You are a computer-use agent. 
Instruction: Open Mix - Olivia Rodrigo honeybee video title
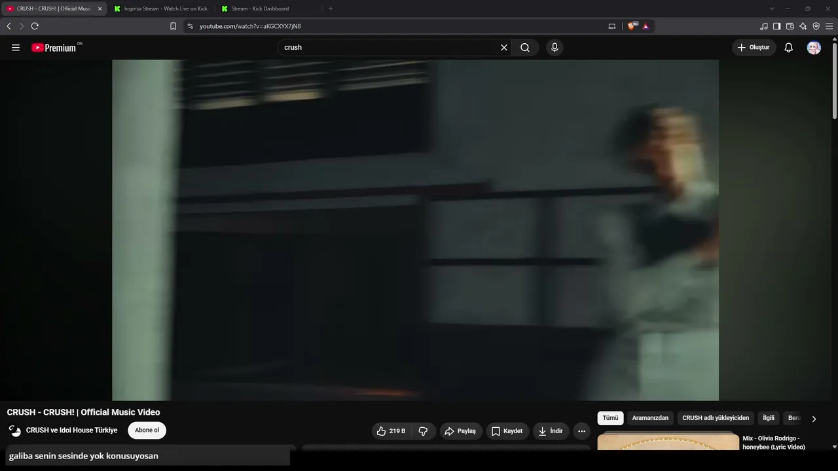click(x=774, y=443)
